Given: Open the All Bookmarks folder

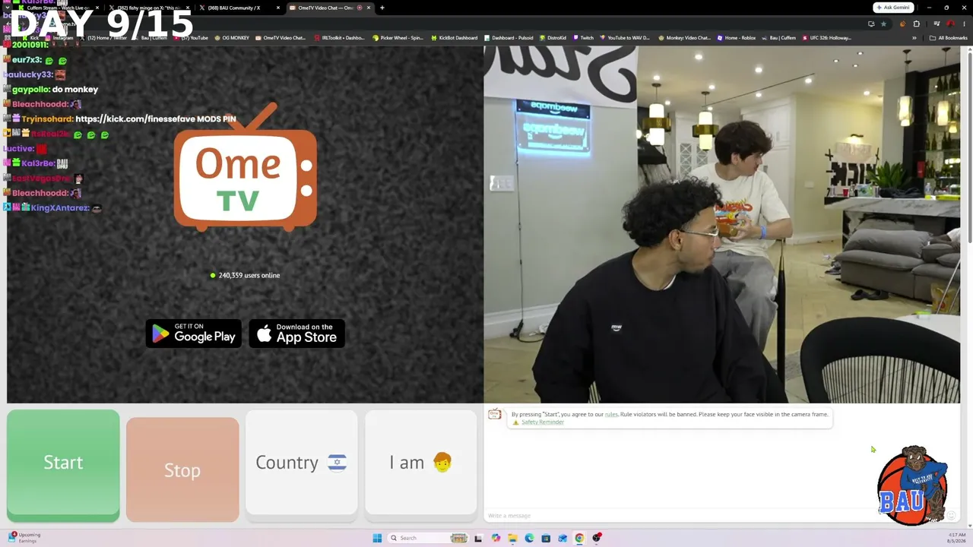Looking at the screenshot, I should pyautogui.click(x=949, y=38).
